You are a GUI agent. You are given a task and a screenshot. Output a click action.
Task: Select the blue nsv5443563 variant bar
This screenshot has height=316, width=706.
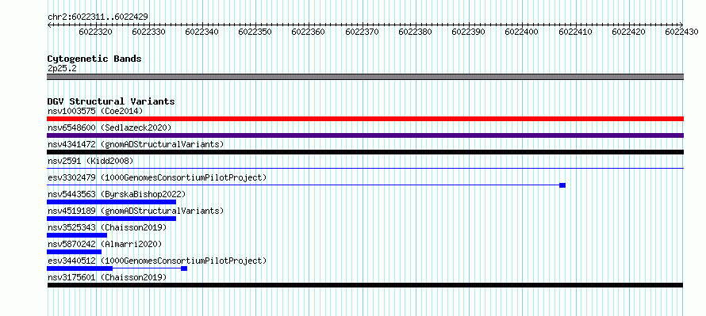(x=111, y=202)
